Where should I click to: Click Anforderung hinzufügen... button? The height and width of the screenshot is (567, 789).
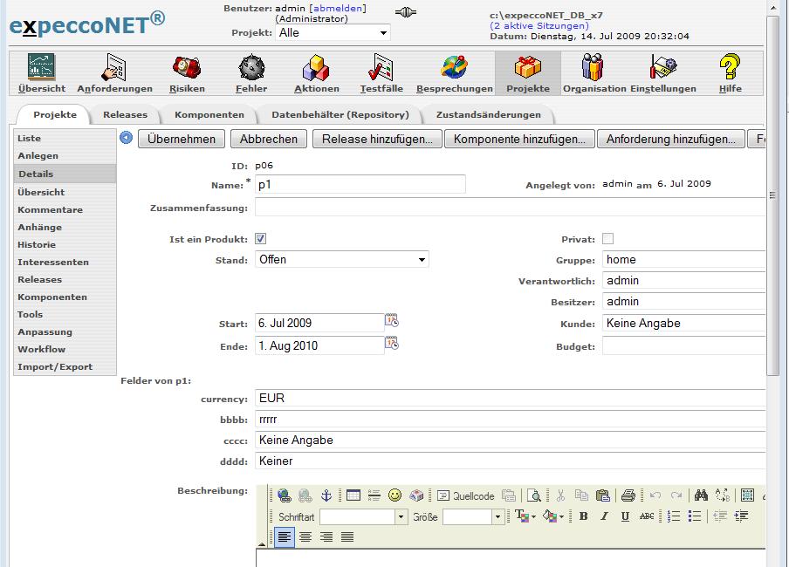(671, 139)
